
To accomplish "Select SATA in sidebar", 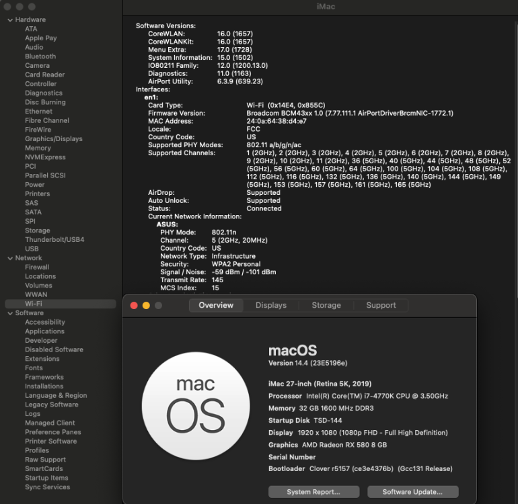I will 33,212.
